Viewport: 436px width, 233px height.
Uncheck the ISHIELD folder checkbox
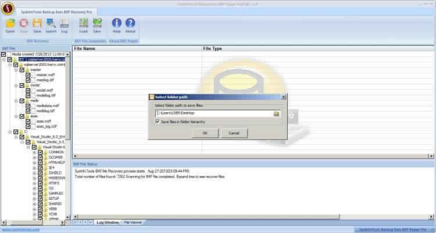pos(40,173)
